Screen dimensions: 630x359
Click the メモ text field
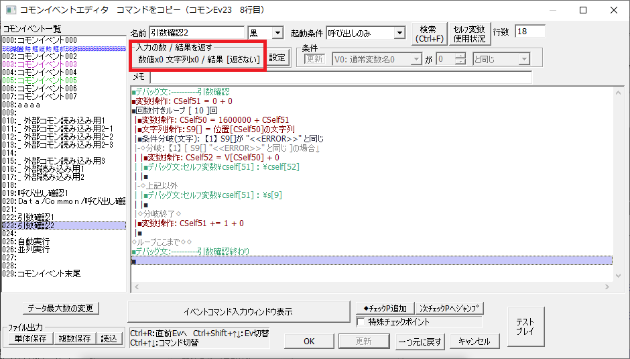pyautogui.click(x=340, y=77)
